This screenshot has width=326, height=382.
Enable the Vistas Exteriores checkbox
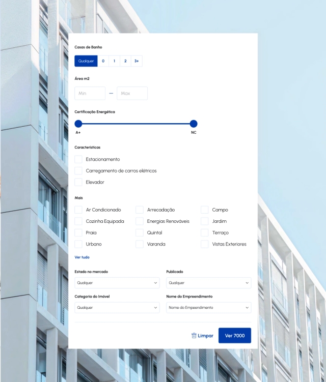click(205, 244)
